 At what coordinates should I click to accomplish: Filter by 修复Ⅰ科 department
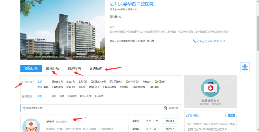(71, 81)
